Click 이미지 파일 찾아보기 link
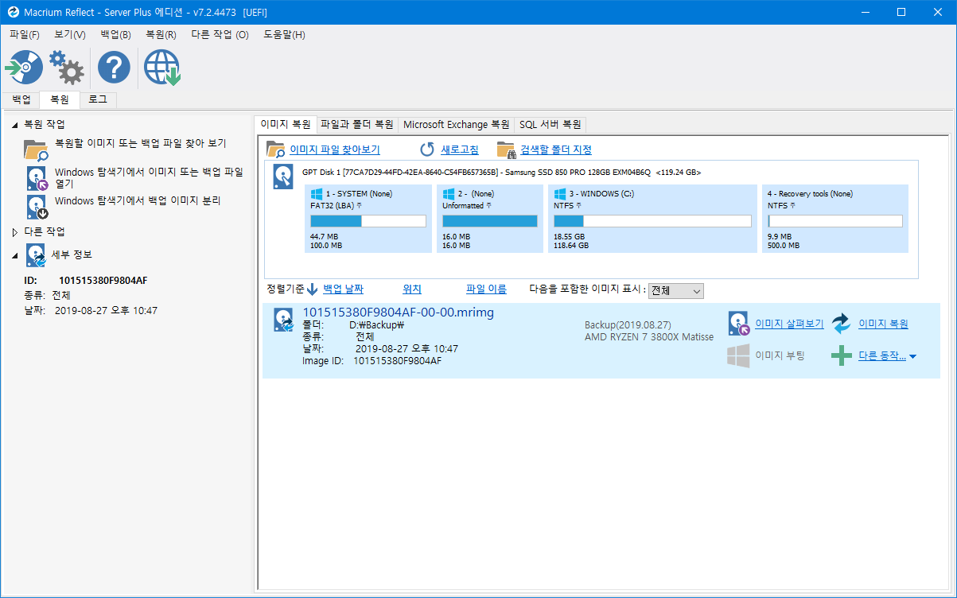This screenshot has width=957, height=598. click(x=335, y=149)
